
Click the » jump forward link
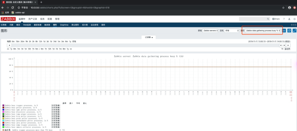point(71,49)
